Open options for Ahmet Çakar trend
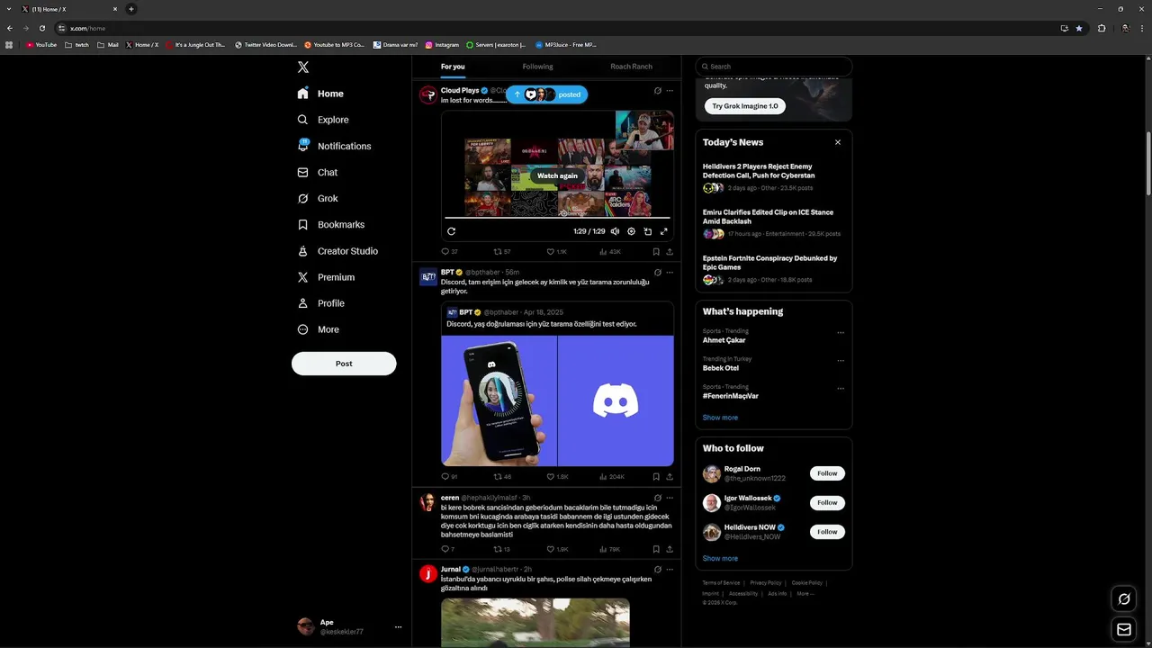This screenshot has width=1152, height=648. [x=841, y=333]
